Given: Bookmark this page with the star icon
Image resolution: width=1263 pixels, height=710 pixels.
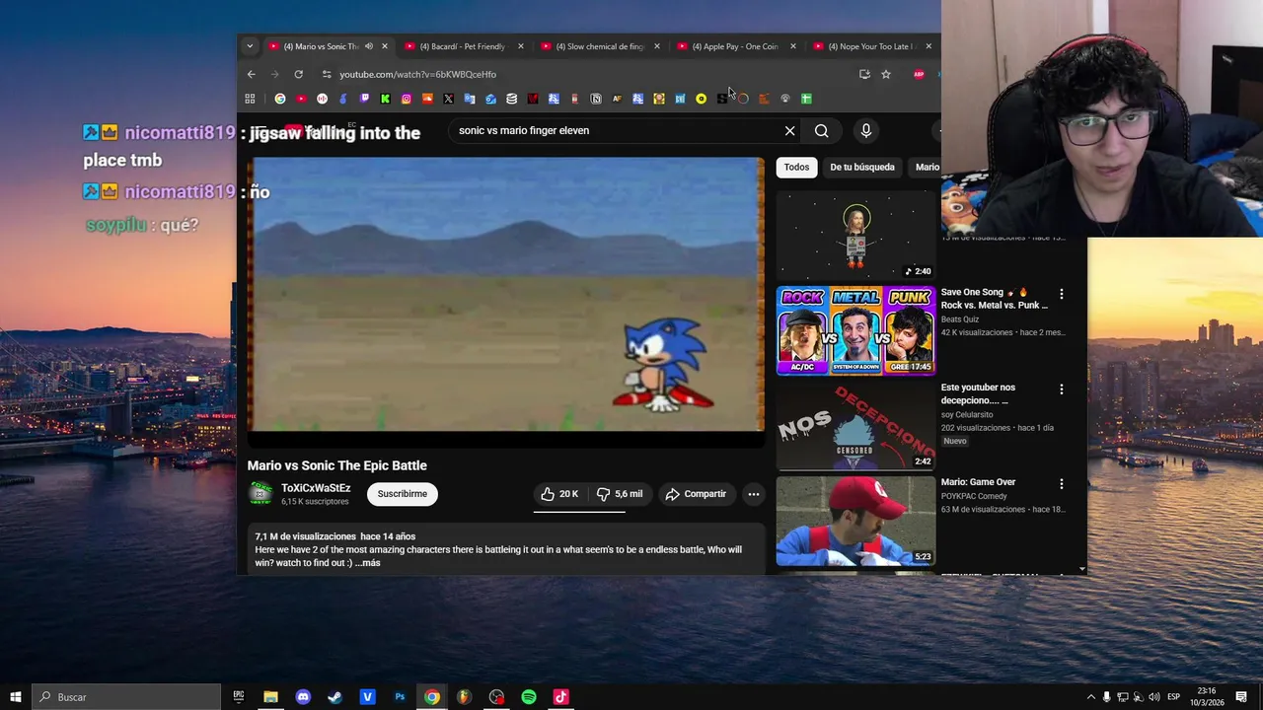Looking at the screenshot, I should tap(886, 74).
